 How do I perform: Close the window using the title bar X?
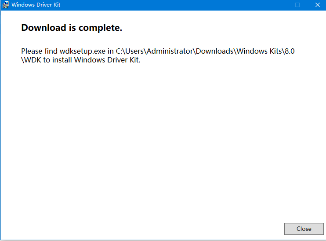click(x=317, y=5)
